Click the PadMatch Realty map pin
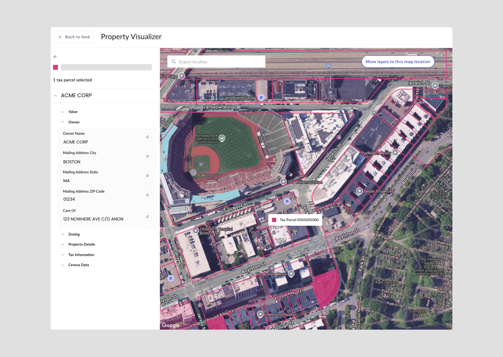The width and height of the screenshot is (503, 357). [x=395, y=152]
